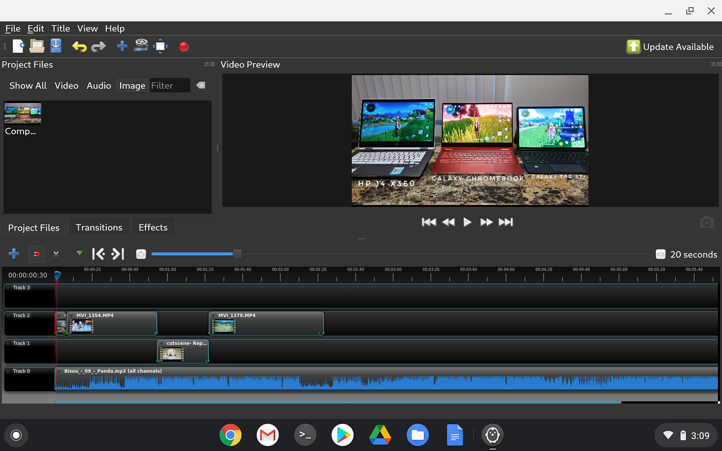Float the Video Preview panel
Viewport: 722px width, 451px height.
point(713,64)
